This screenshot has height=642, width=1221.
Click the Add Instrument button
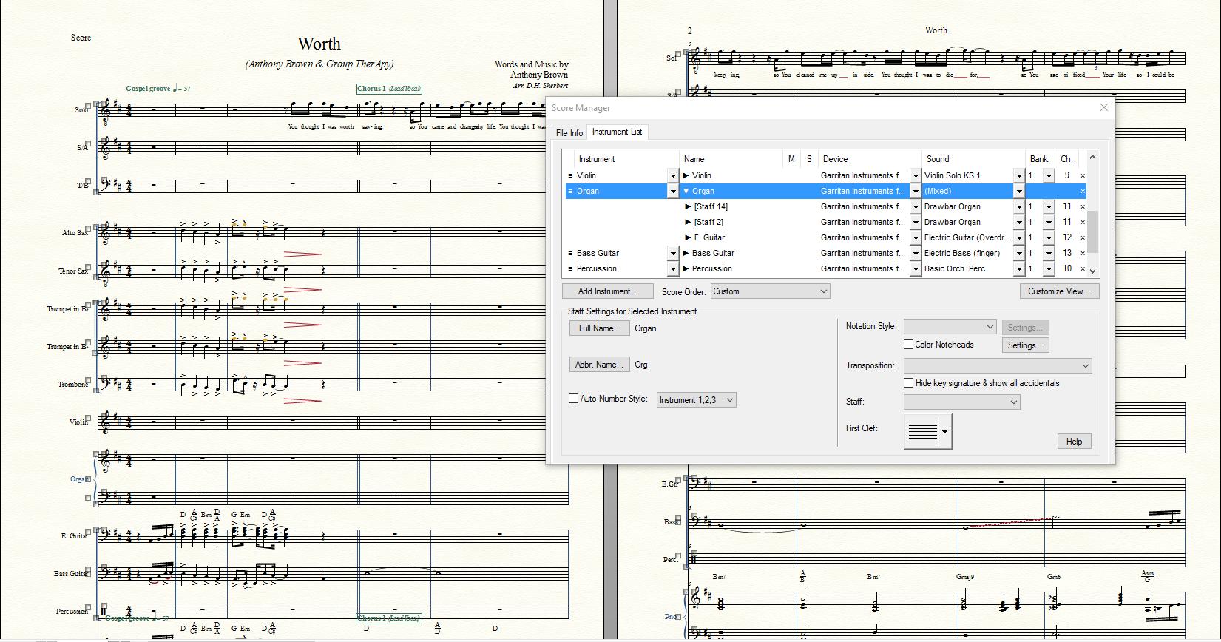point(607,291)
